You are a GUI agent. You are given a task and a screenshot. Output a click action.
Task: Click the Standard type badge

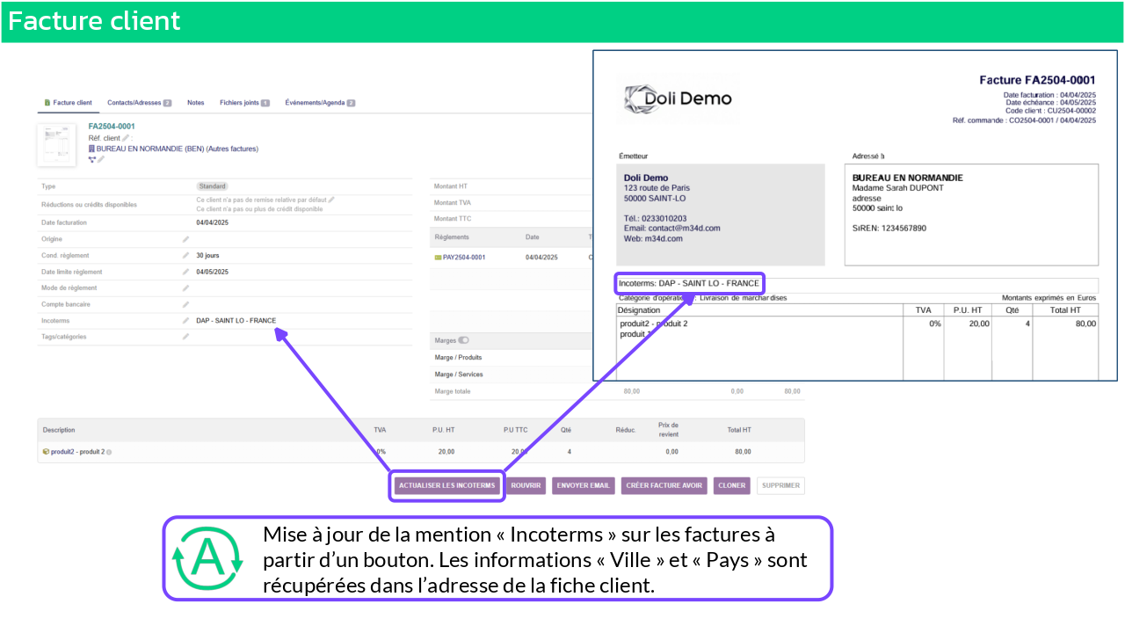coord(212,186)
